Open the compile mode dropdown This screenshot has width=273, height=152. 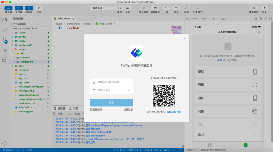click(103, 8)
